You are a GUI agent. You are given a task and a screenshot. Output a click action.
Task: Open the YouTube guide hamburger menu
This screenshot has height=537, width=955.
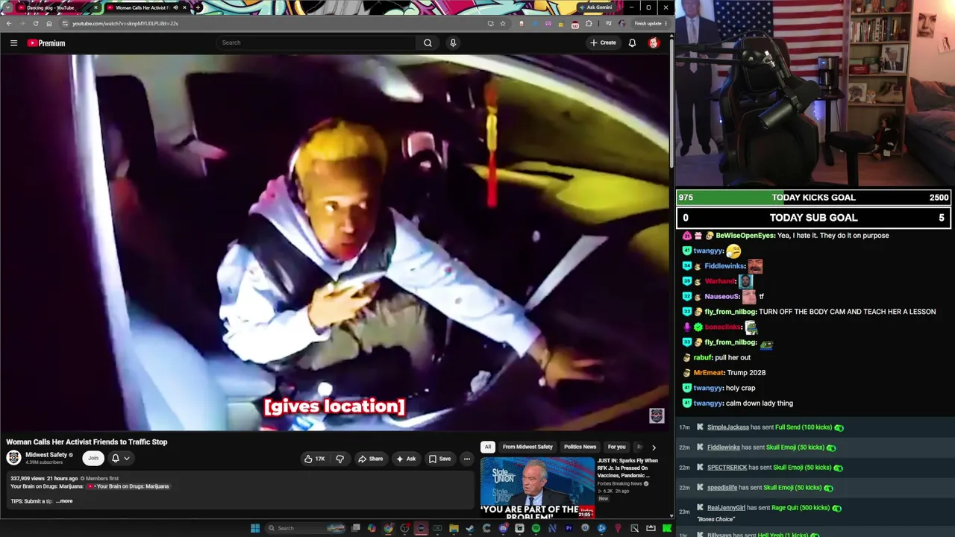(x=13, y=43)
